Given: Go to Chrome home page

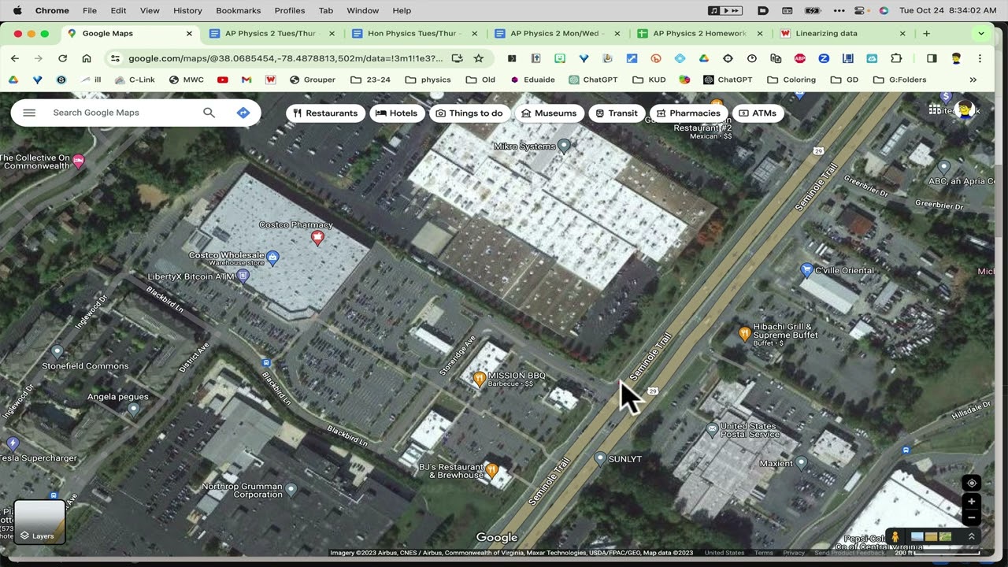Looking at the screenshot, I should click(87, 58).
